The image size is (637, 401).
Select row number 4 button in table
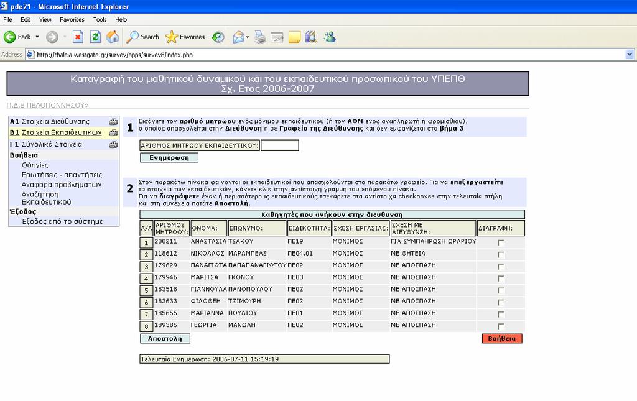pos(146,279)
